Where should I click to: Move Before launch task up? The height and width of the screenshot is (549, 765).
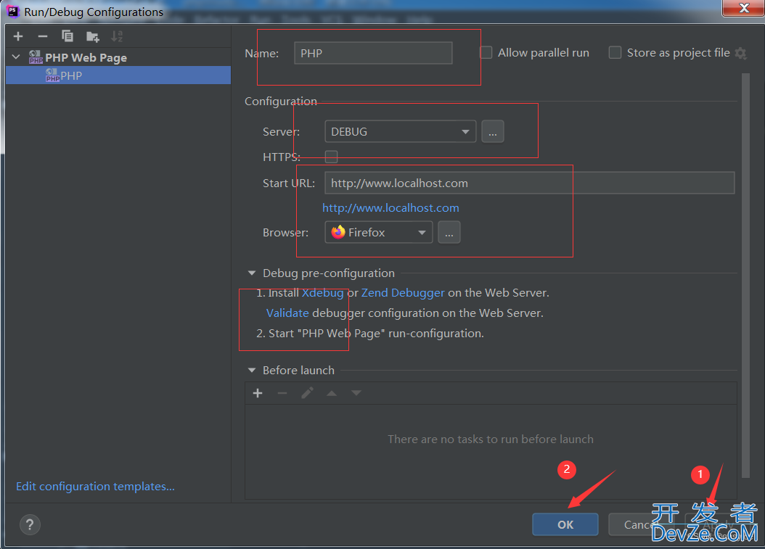click(332, 393)
